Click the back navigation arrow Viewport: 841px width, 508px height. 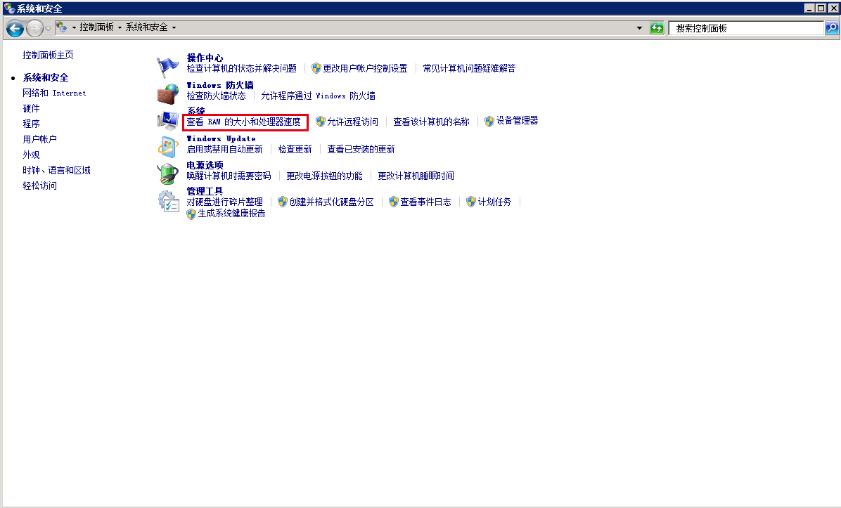[x=14, y=27]
